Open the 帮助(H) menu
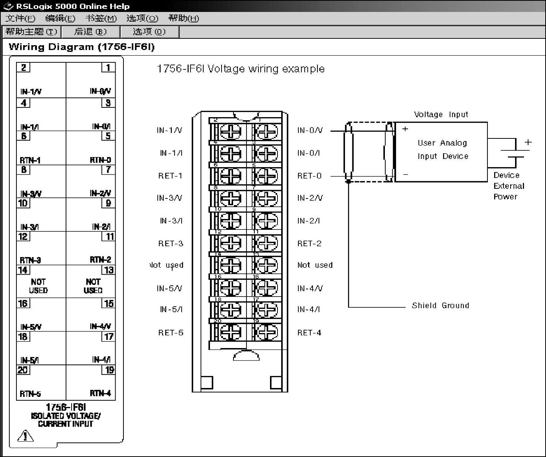Image resolution: width=546 pixels, height=457 pixels. [x=183, y=18]
